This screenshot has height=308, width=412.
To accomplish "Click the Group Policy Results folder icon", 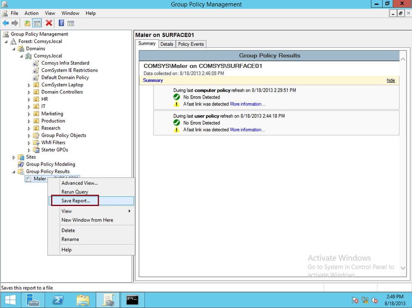I will pos(21,172).
